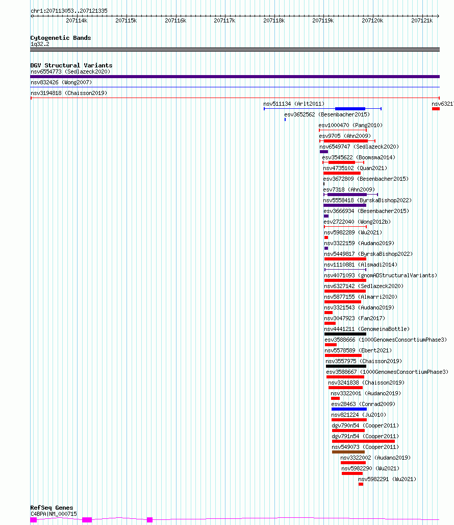Select esv3545622 (Boomsma2014) label
The image size is (454, 525).
tap(359, 157)
